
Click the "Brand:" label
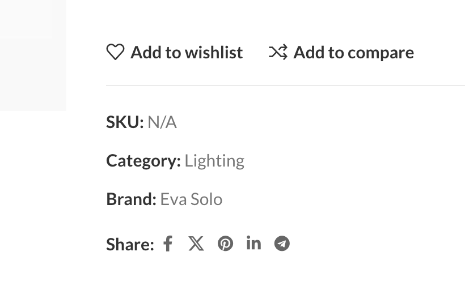coord(131,199)
